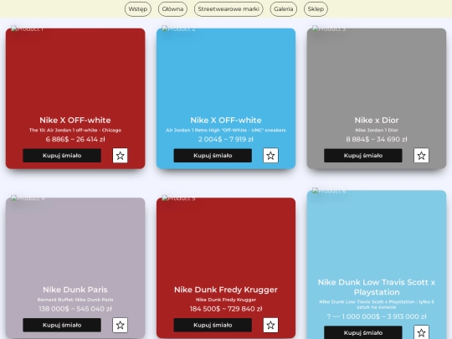Buy the Nike x Dior sneakers
This screenshot has width=452, height=339.
point(363,156)
